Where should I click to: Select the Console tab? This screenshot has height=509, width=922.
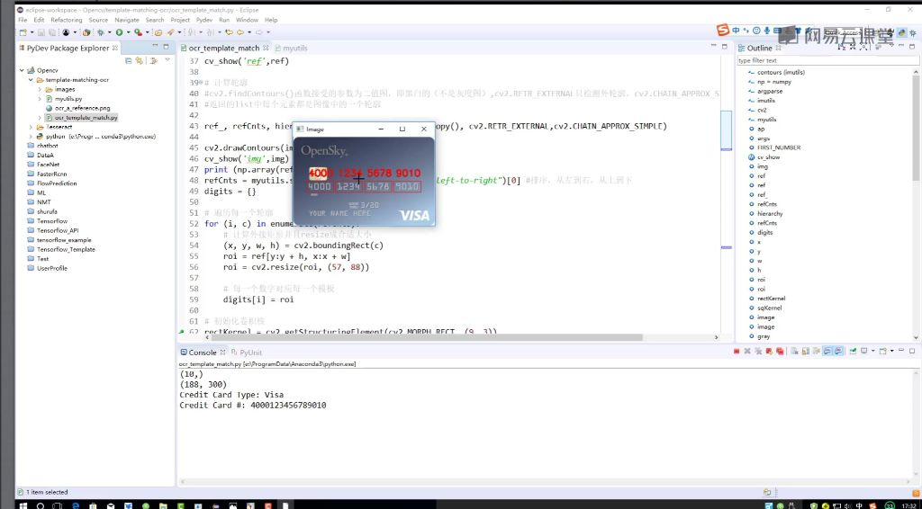click(203, 353)
